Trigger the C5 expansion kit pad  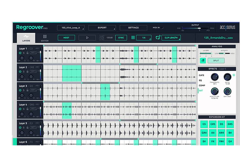pyautogui.click(x=204, y=124)
